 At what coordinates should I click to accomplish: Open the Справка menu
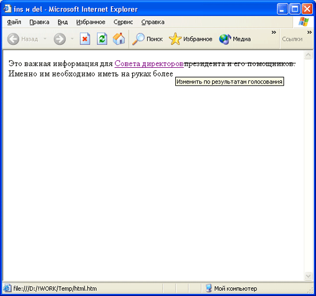(153, 22)
